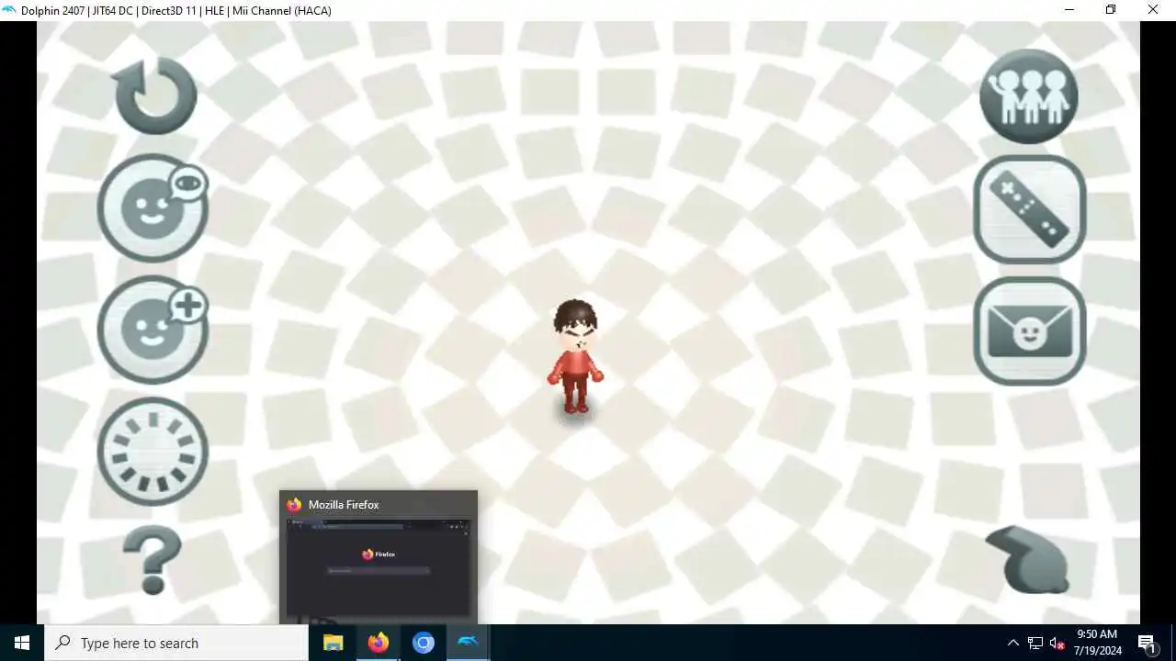Open help with the question mark icon
1176x661 pixels.
pyautogui.click(x=153, y=560)
